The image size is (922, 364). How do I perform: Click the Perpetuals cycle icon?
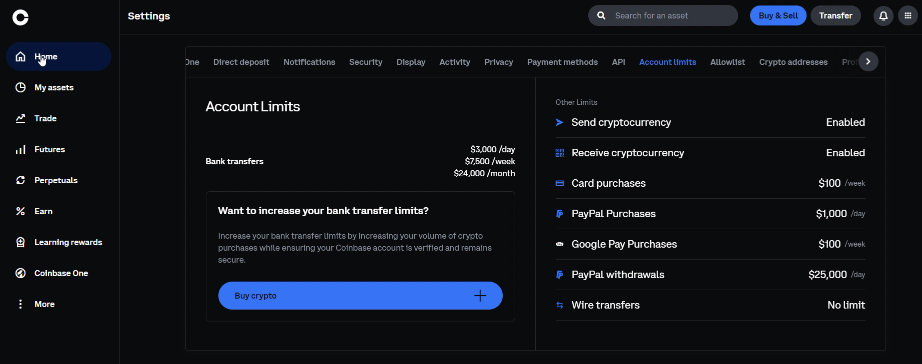20,180
